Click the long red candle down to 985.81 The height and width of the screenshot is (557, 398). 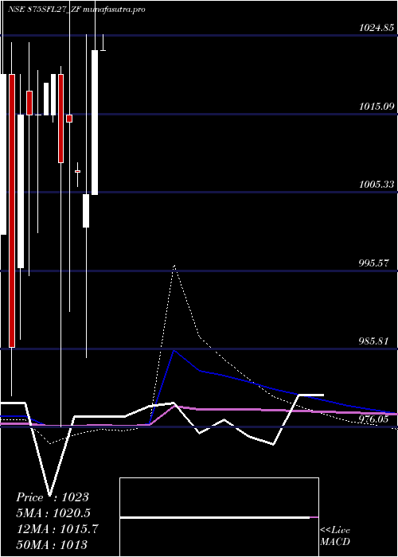tap(12, 211)
